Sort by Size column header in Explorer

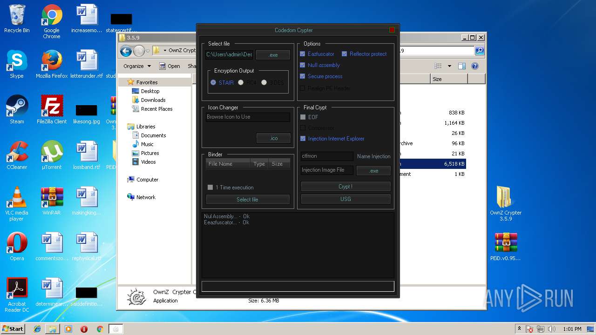[449, 79]
